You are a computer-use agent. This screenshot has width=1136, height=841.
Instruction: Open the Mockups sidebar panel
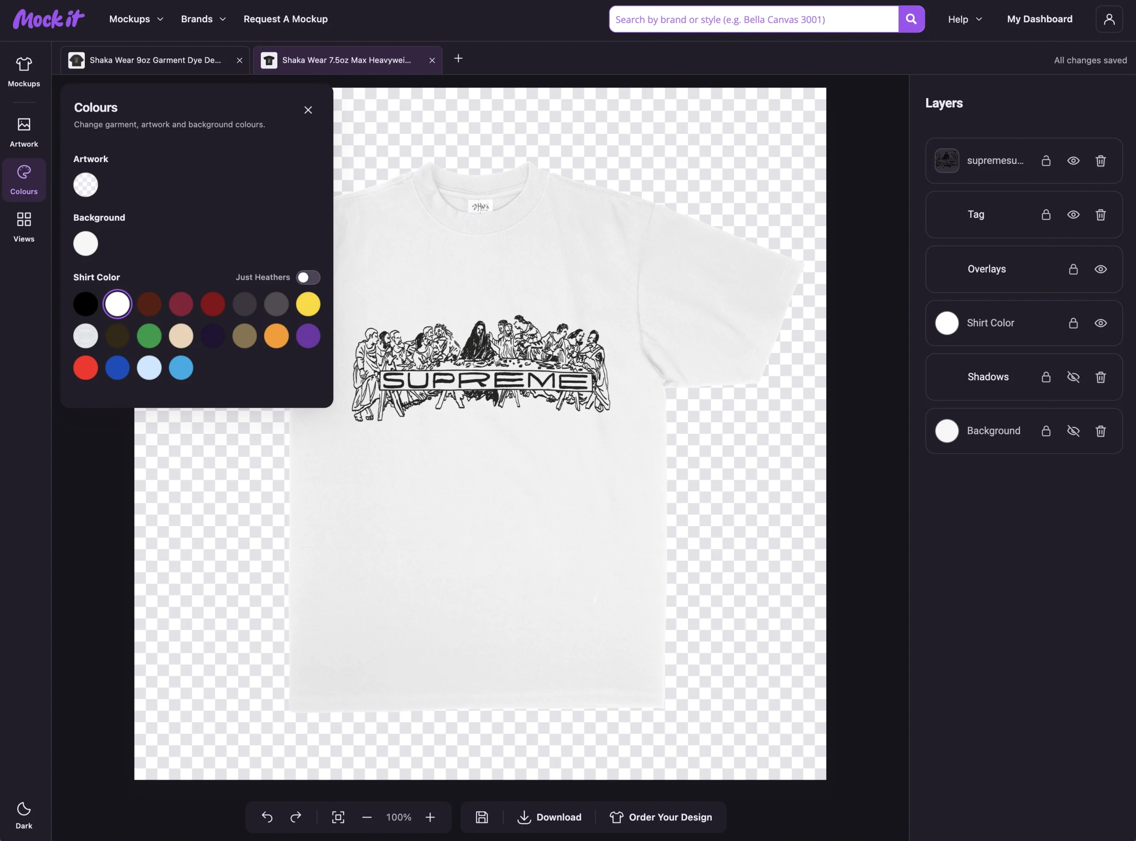pos(24,72)
